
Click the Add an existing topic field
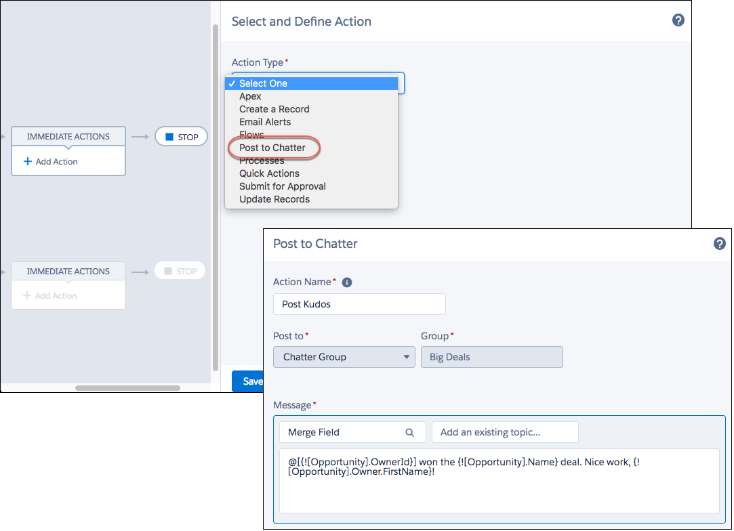click(x=505, y=432)
